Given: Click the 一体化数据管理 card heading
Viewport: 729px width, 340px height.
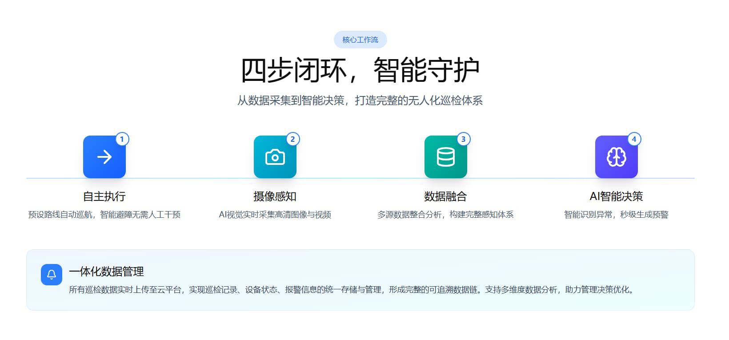Looking at the screenshot, I should (x=106, y=272).
